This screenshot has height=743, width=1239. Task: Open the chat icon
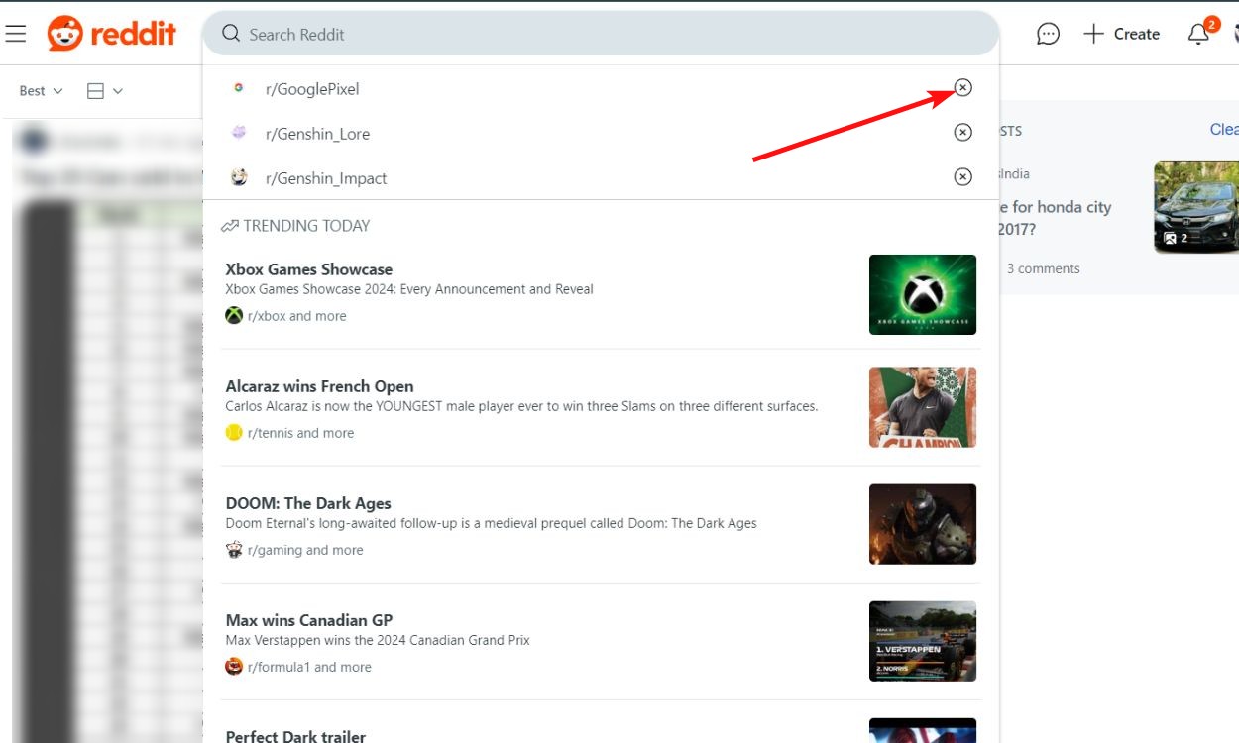[1048, 34]
